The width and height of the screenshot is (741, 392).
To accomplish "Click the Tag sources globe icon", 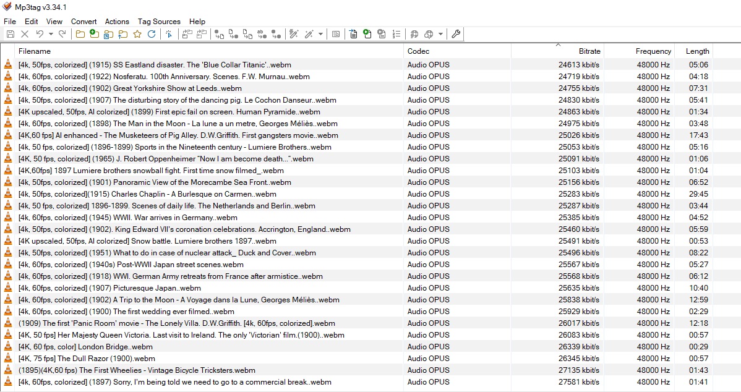I will [414, 34].
